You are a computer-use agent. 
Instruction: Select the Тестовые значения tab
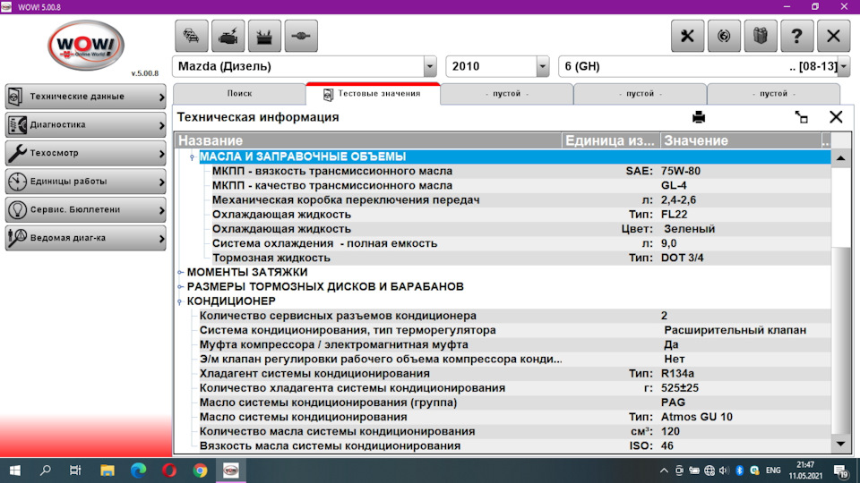tap(373, 94)
